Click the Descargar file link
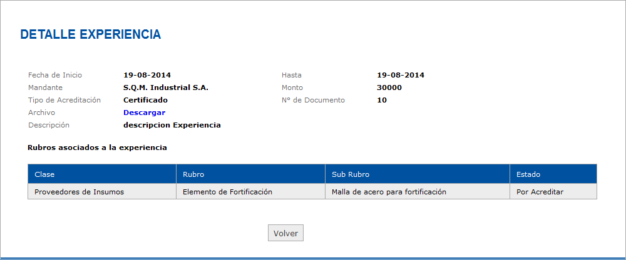Viewport: 626px width, 260px height. (144, 112)
